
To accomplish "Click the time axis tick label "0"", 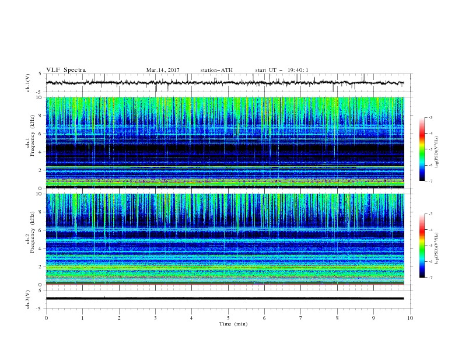I will click(46, 318).
